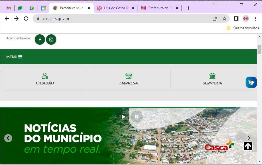Screen dimensions: 262x165
Task: Open the EMPRESA section
Action: (x=129, y=79)
